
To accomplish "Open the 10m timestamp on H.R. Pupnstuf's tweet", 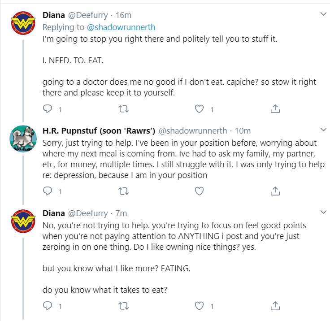I will (x=243, y=131).
